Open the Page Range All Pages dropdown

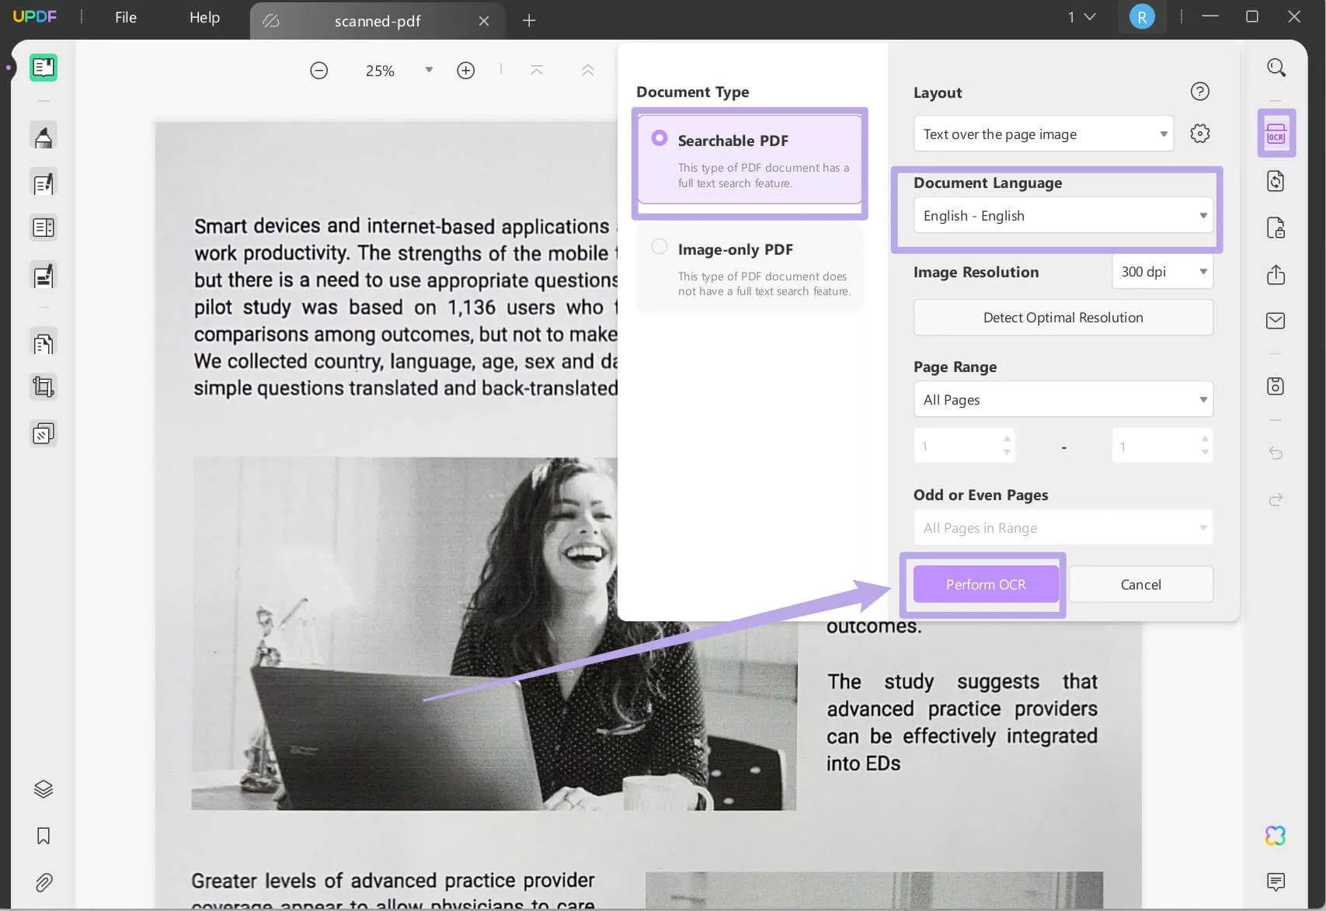point(1063,399)
